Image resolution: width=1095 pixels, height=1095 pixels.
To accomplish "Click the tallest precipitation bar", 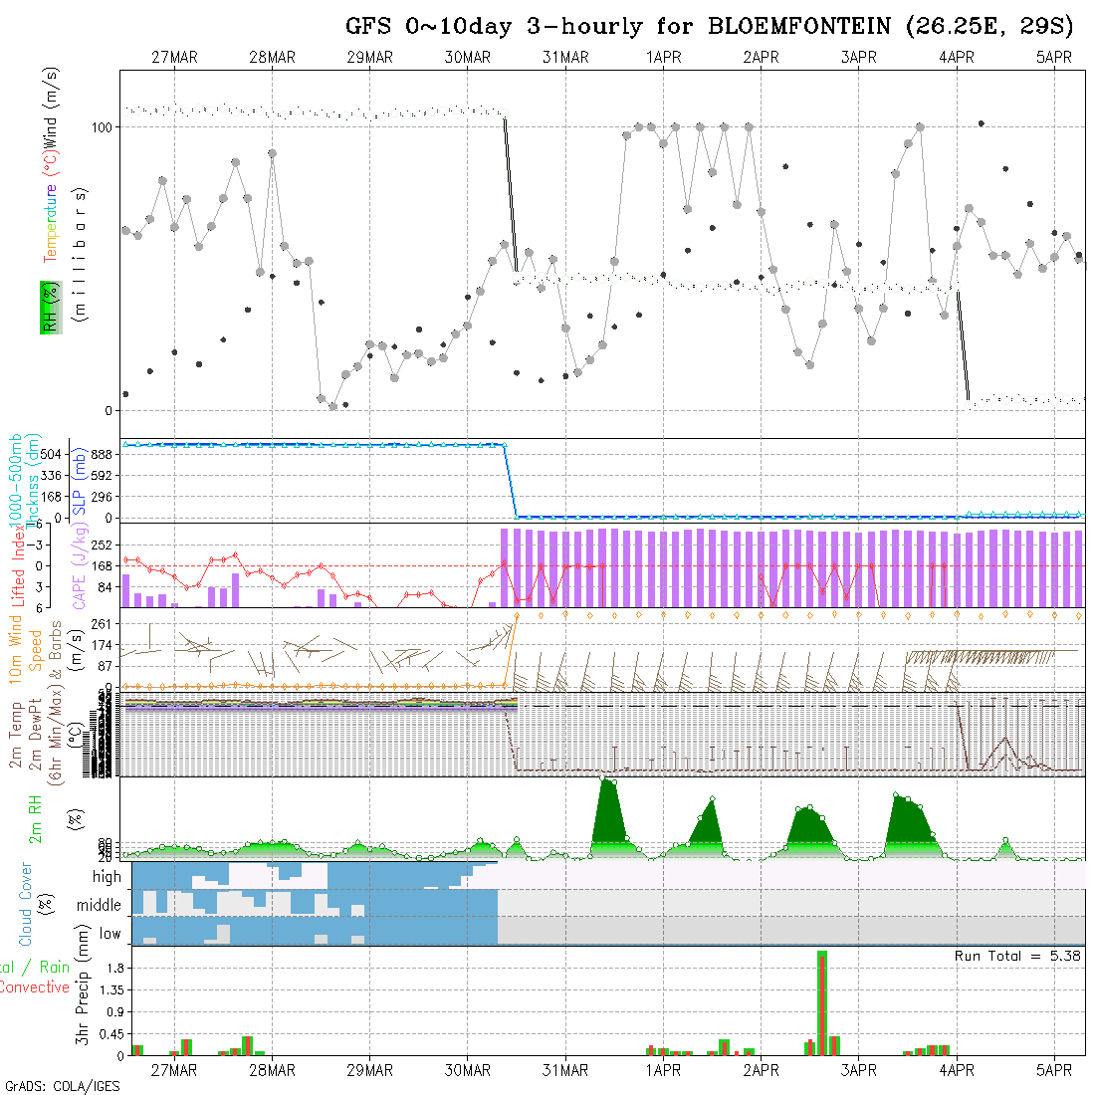I will tap(822, 1002).
